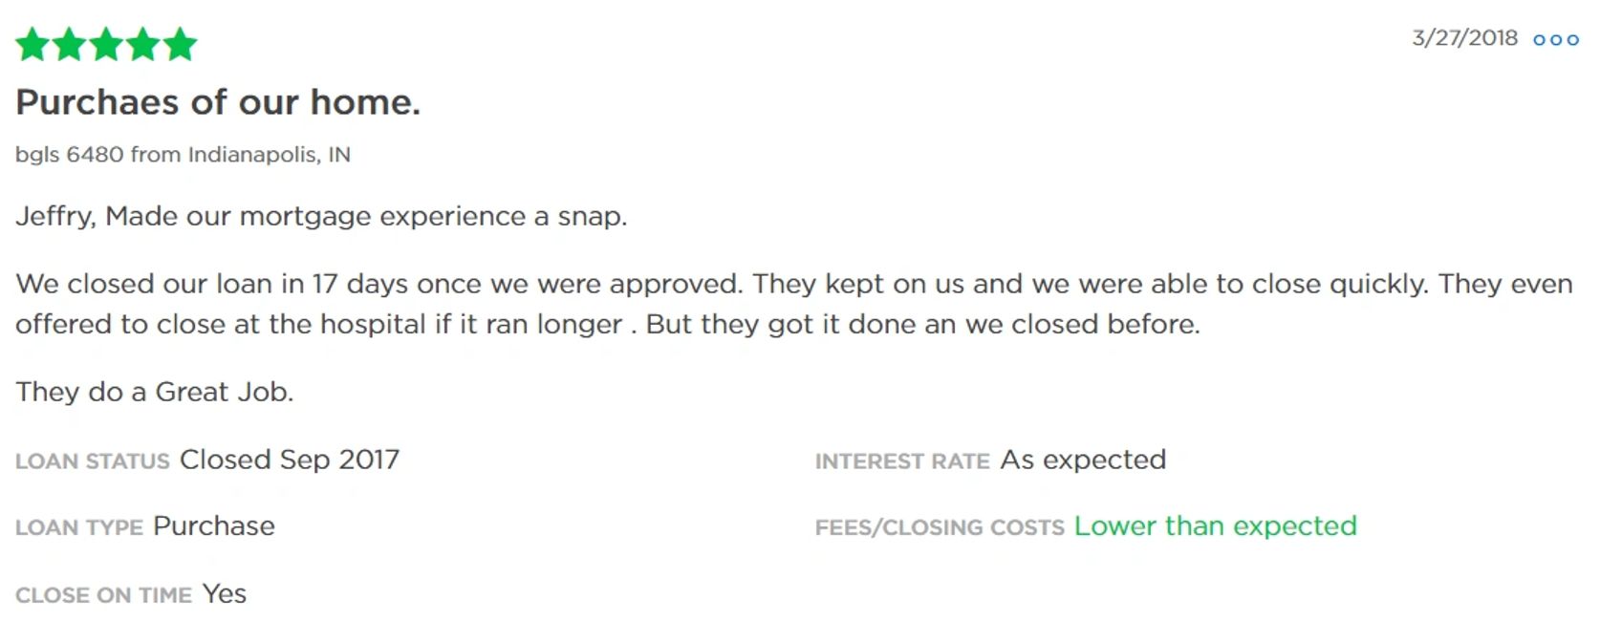
Task: Click the second green rating star
Action: point(69,45)
